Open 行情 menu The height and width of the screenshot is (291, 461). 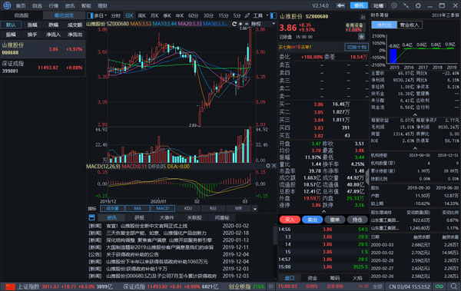[54, 5]
